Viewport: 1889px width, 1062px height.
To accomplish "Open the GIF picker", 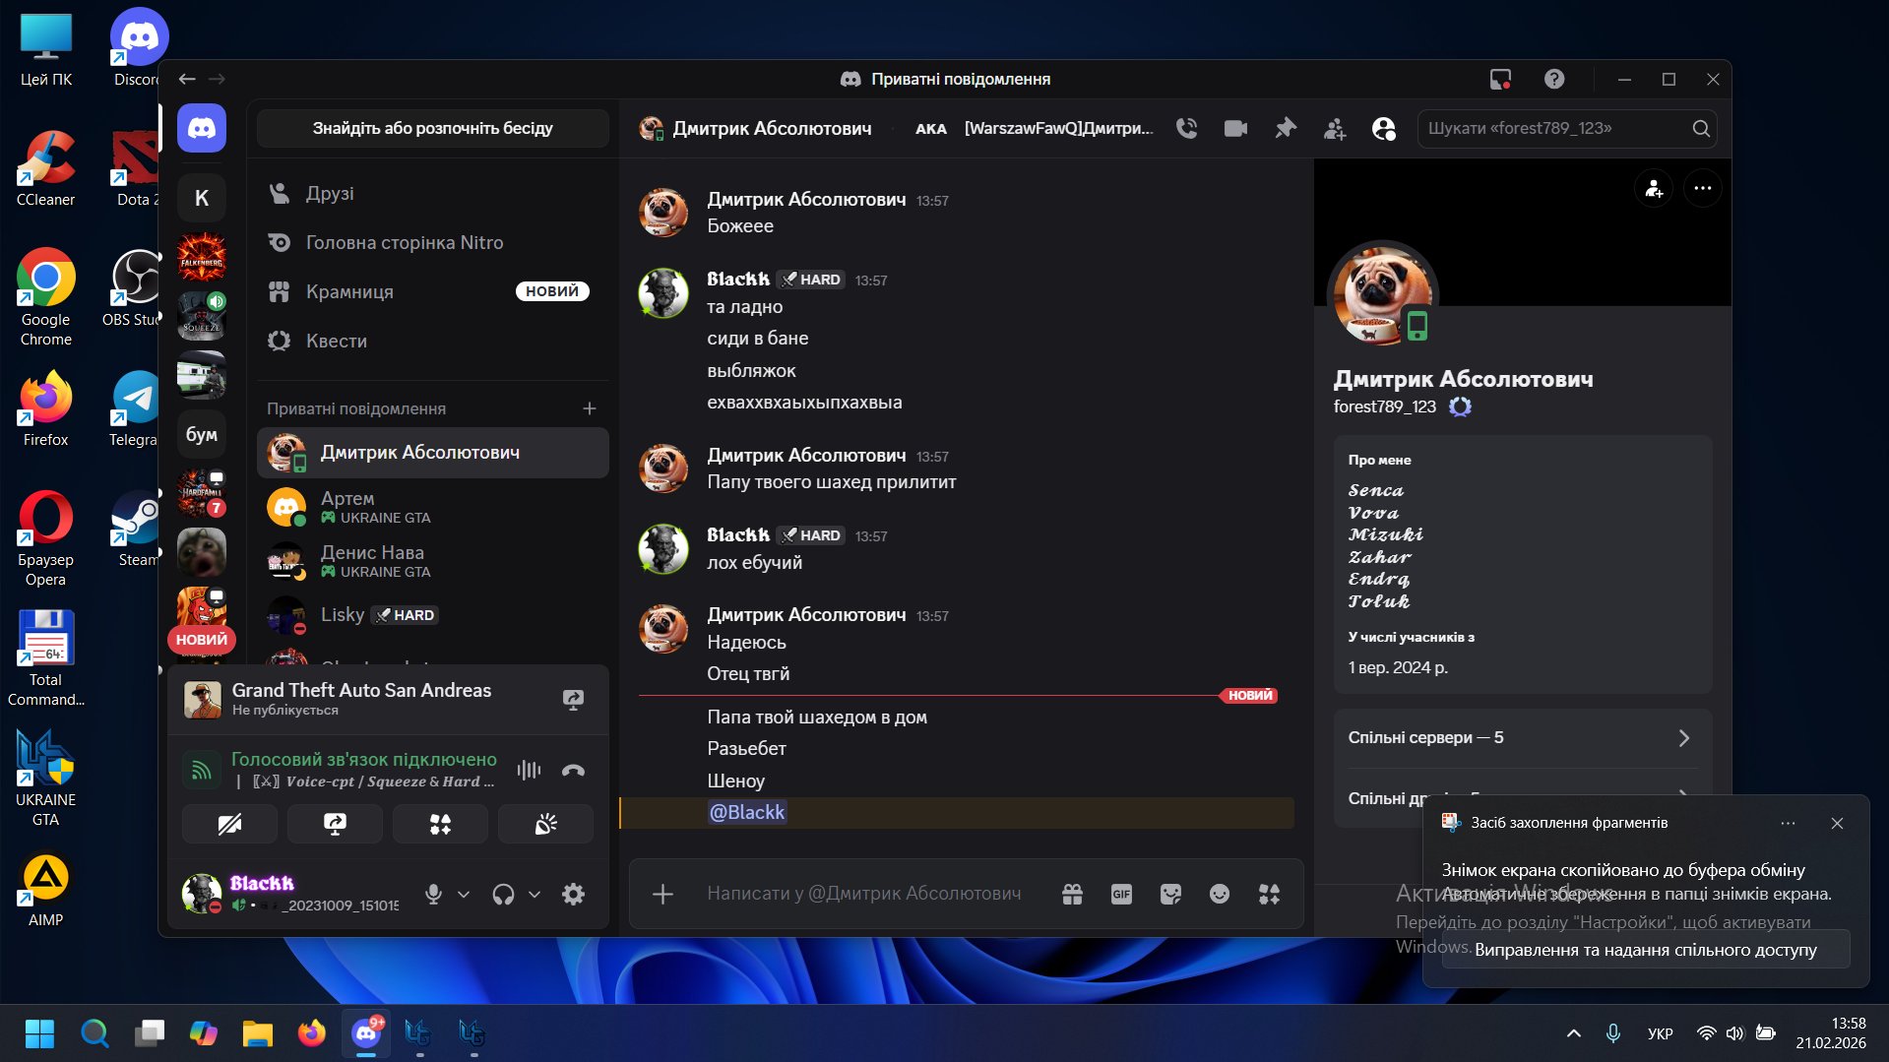I will click(x=1121, y=894).
